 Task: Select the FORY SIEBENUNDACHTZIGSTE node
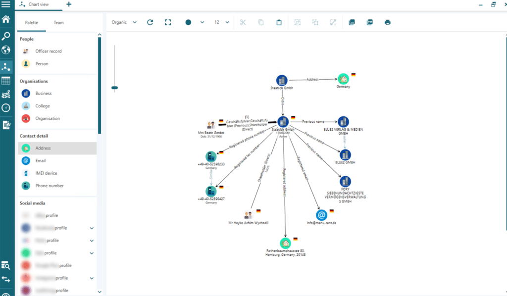point(345,182)
